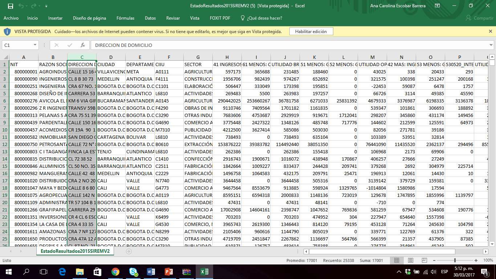Screen dimensions: 496x279
Task: Launch Google Chrome from the taskbar
Action: pyautogui.click(x=115, y=272)
